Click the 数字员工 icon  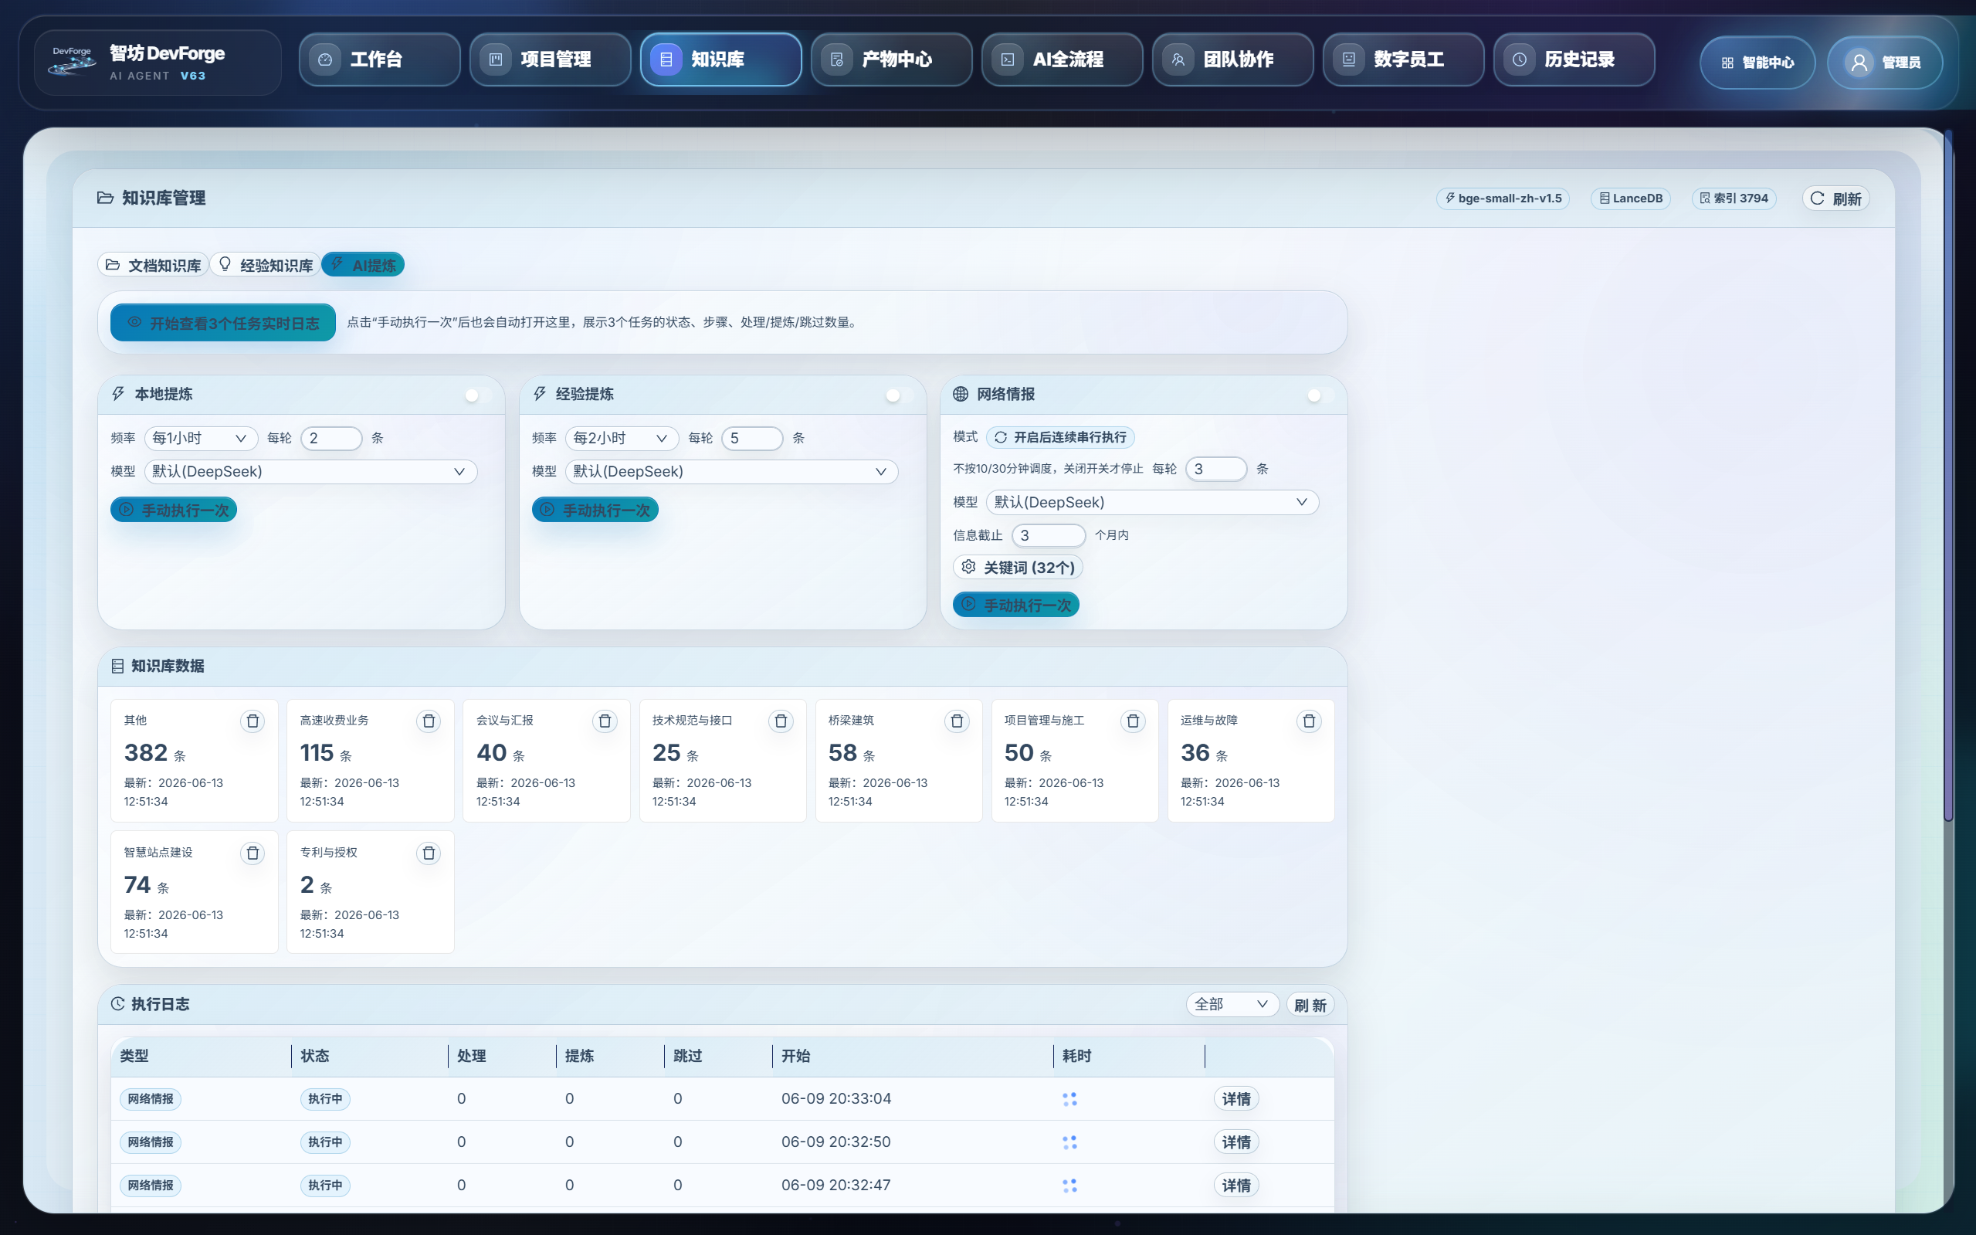1349,59
